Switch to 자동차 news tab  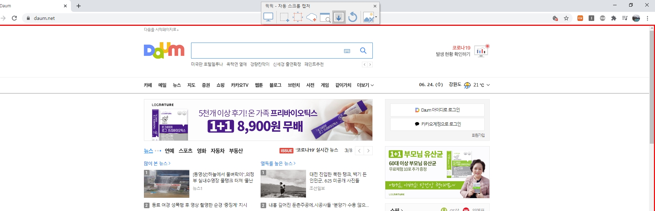click(218, 151)
